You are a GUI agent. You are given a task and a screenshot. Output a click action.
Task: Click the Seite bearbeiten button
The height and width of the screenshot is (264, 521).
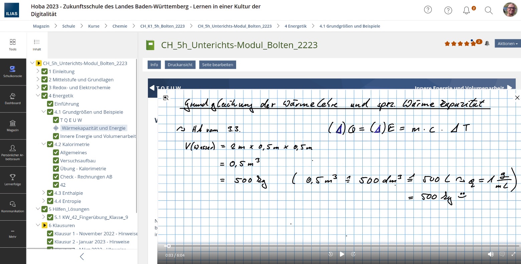click(x=217, y=65)
